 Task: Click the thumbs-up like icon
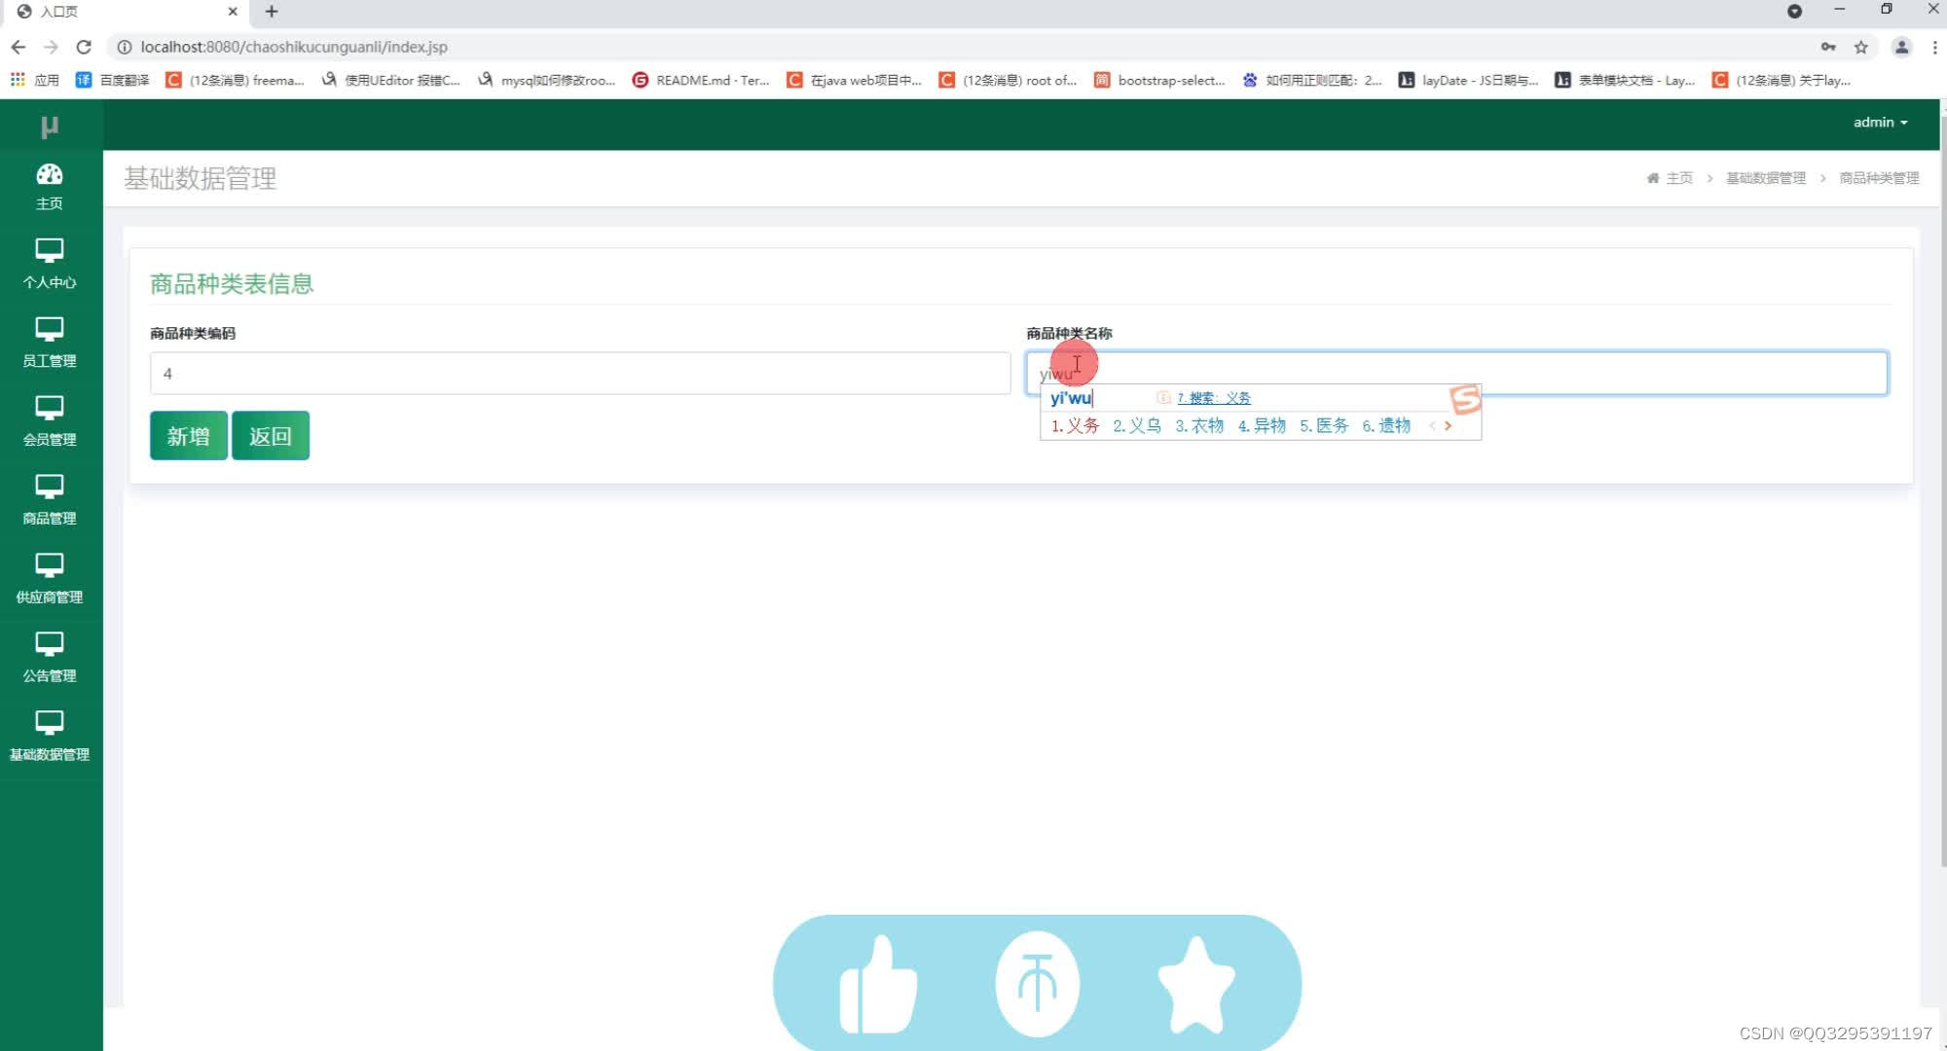tap(877, 984)
